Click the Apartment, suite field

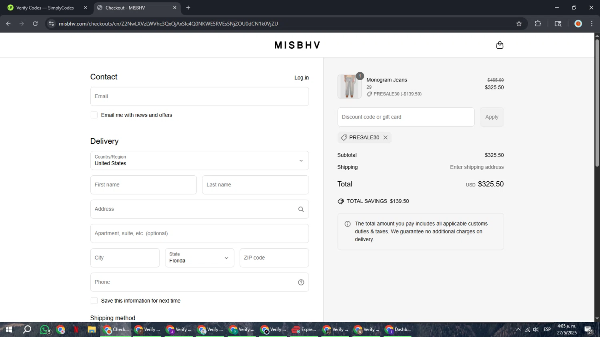[199, 234]
